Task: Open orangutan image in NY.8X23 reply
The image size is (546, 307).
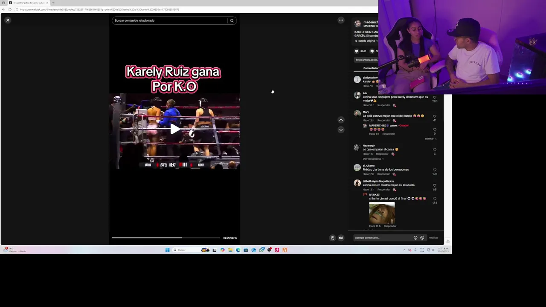Action: tap(382, 213)
